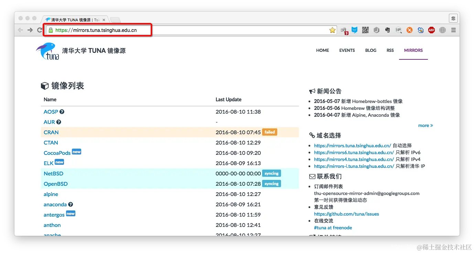Open the github.com/tuna/issues link

pyautogui.click(x=346, y=214)
